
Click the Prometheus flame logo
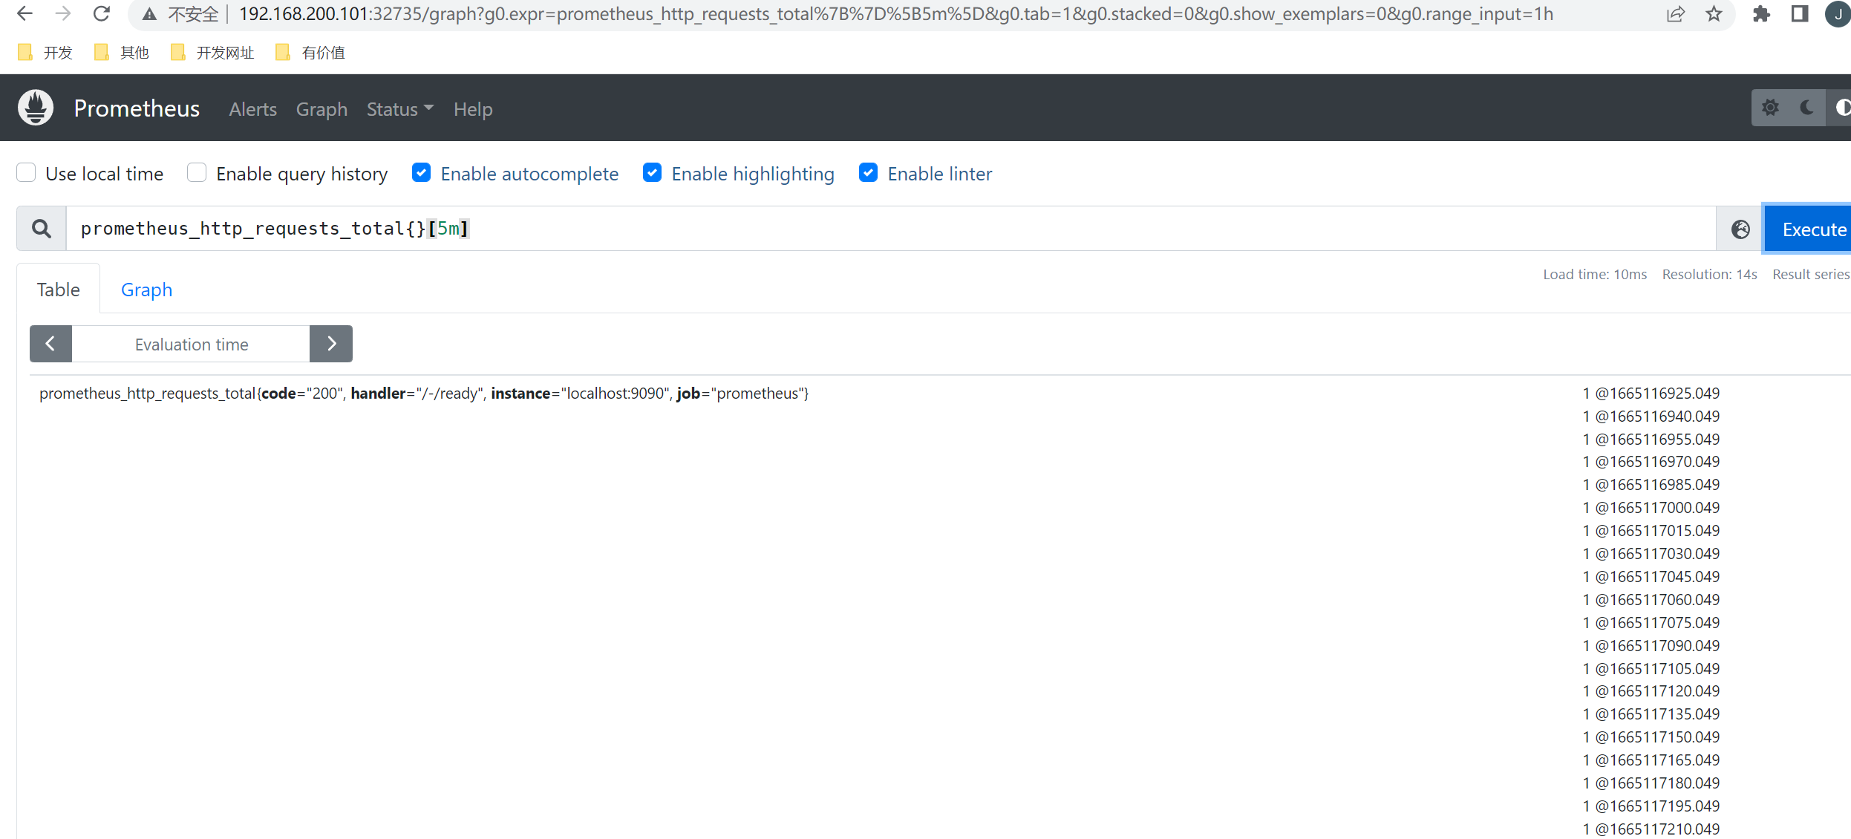pos(36,108)
